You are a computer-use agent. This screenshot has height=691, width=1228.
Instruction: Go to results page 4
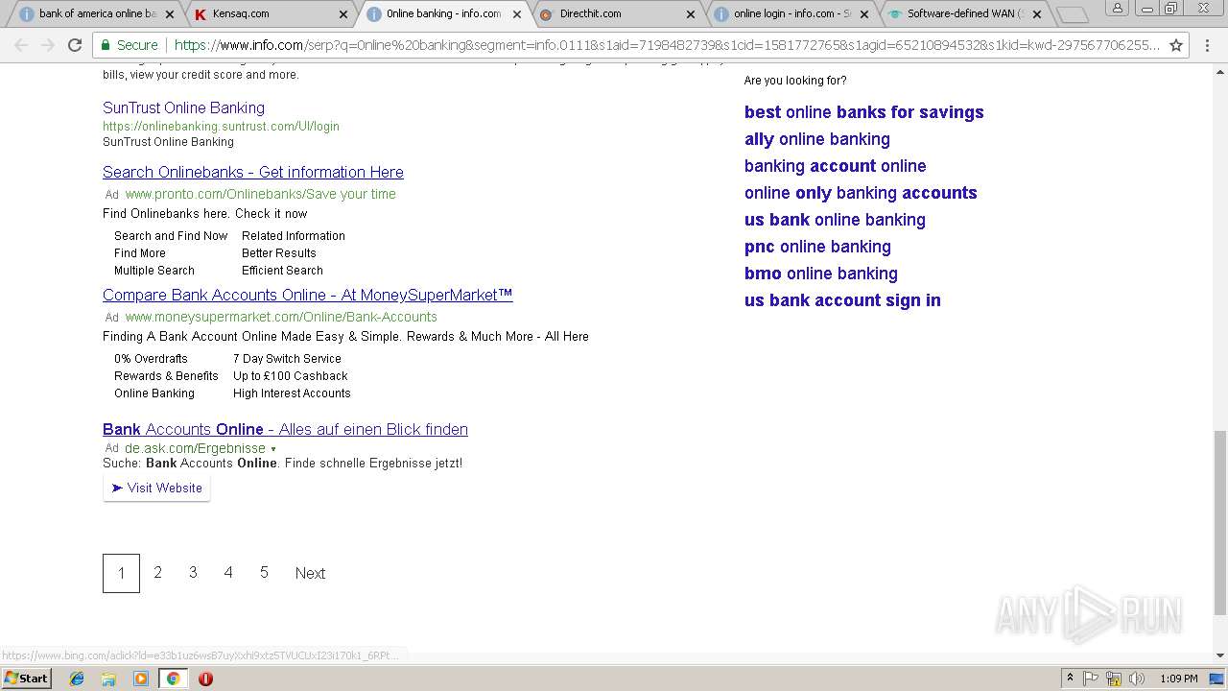(x=228, y=572)
